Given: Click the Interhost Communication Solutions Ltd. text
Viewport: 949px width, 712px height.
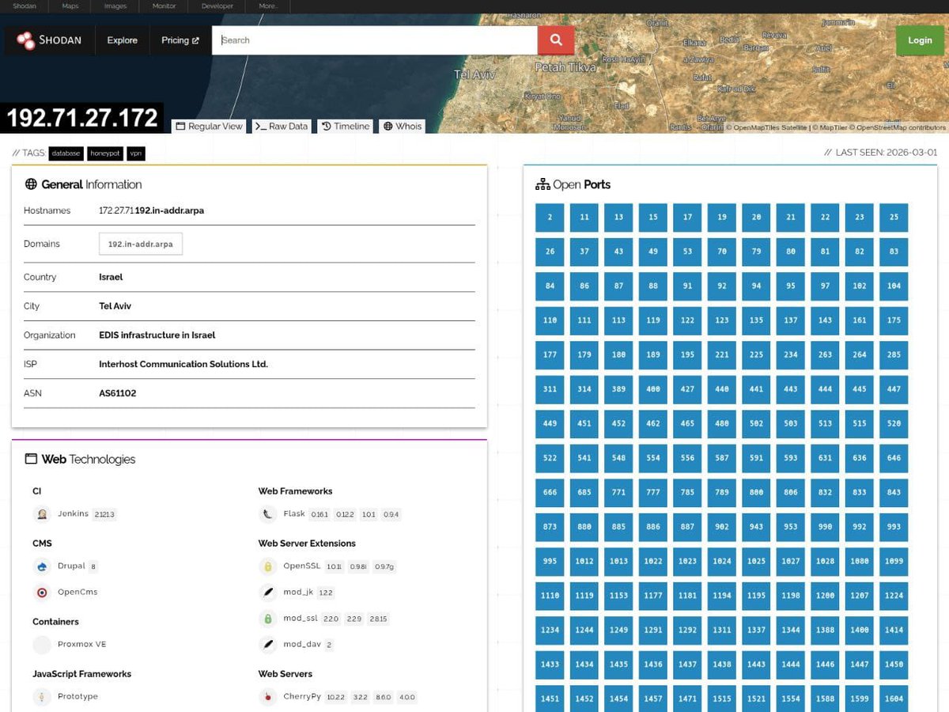Looking at the screenshot, I should click(x=183, y=364).
